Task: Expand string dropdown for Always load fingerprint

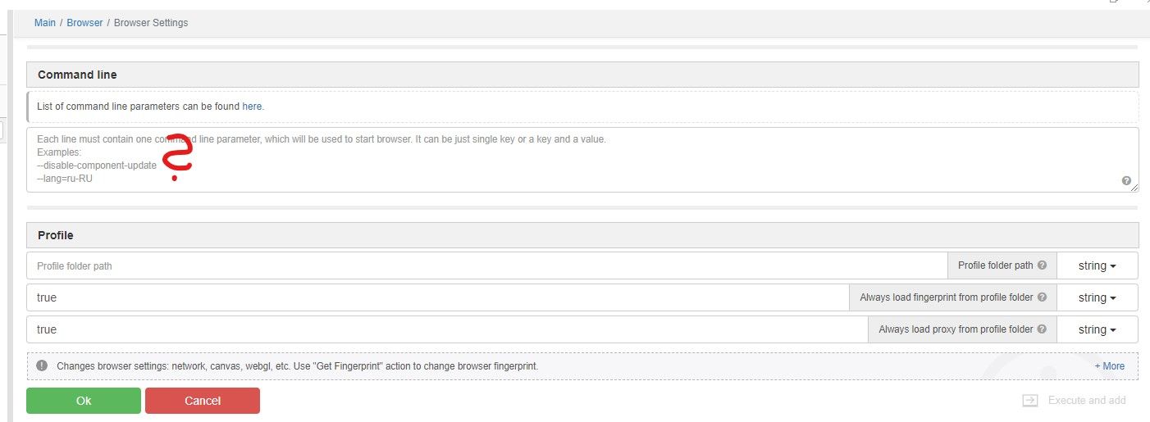Action: (1098, 298)
